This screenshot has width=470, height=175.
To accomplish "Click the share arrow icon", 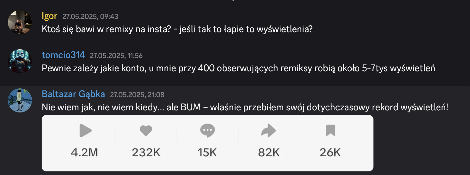I will click(x=268, y=131).
